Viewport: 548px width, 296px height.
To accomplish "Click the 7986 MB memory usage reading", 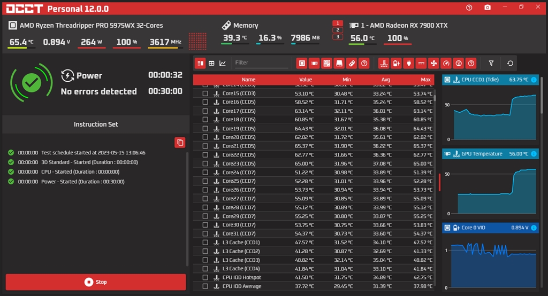I will 305,38.
